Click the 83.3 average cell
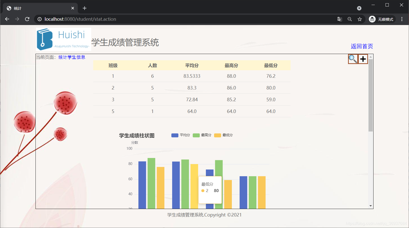This screenshot has width=409, height=228. click(192, 88)
